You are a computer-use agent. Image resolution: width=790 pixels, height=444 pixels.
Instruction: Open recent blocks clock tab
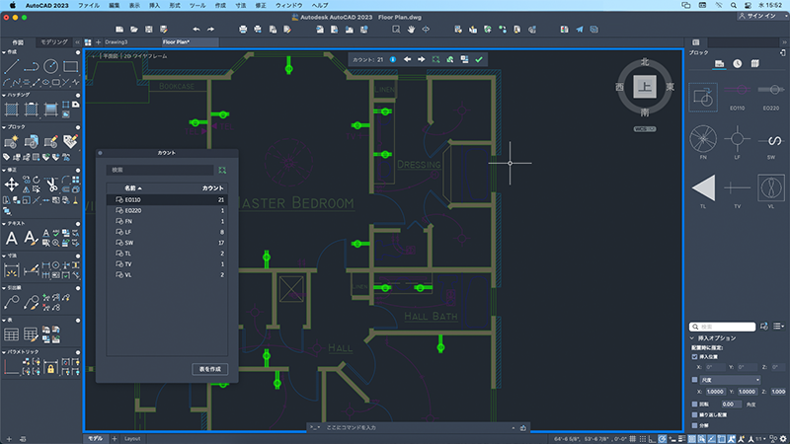(737, 63)
